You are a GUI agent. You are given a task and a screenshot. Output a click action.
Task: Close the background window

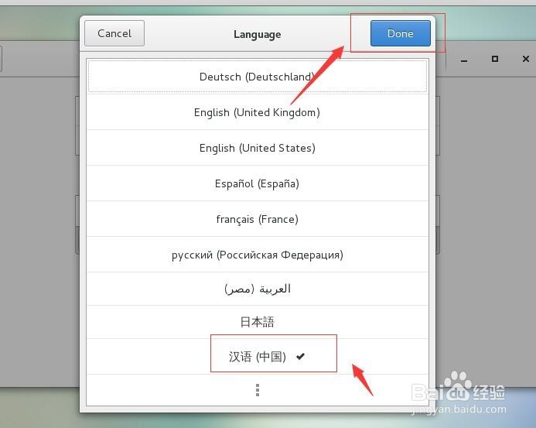tap(526, 59)
